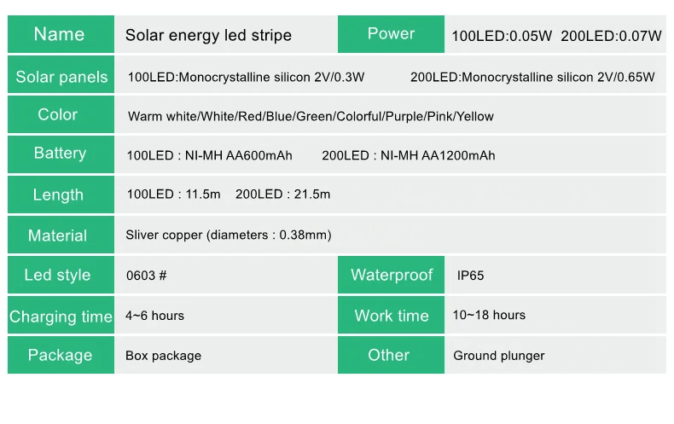Select the 'Ground plunger' value text
Screen dimensions: 674x424
[x=498, y=356]
